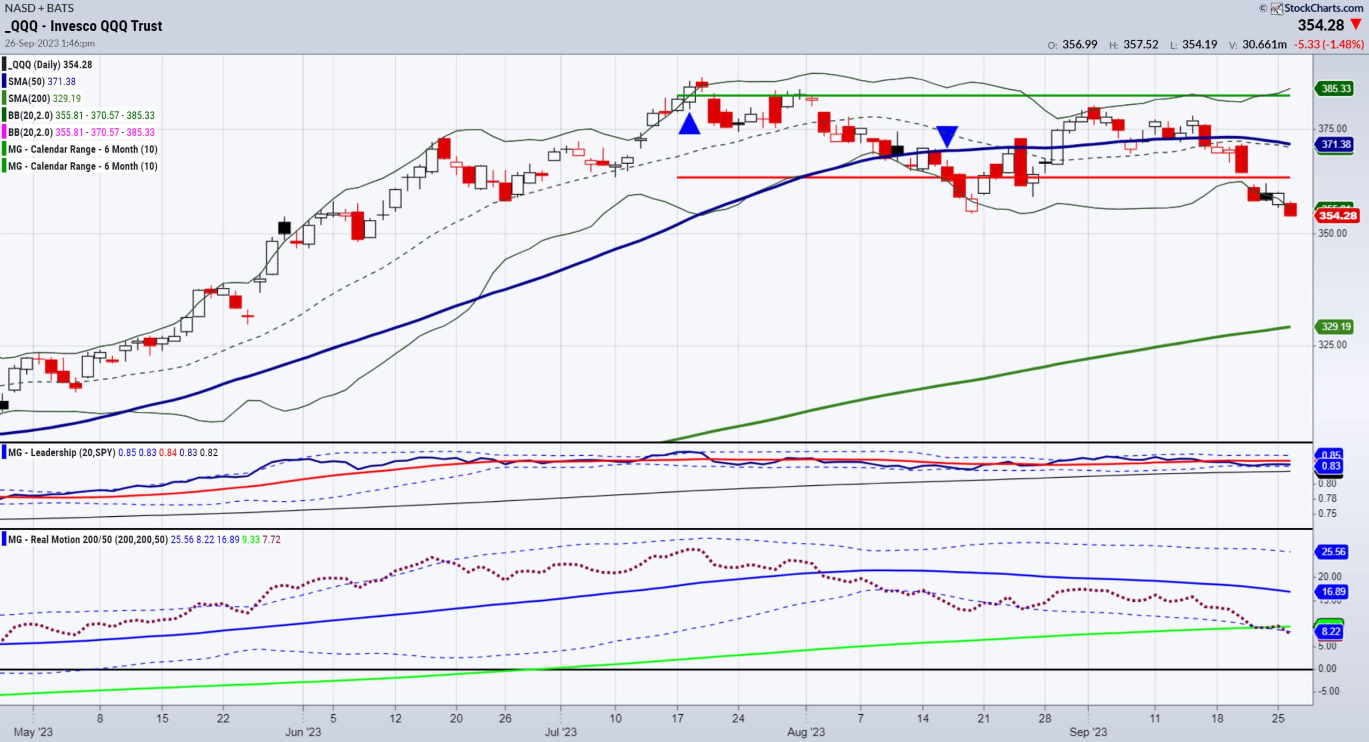Click the blue SMA(50) legend swatch
1369x742 pixels.
pos(4,81)
